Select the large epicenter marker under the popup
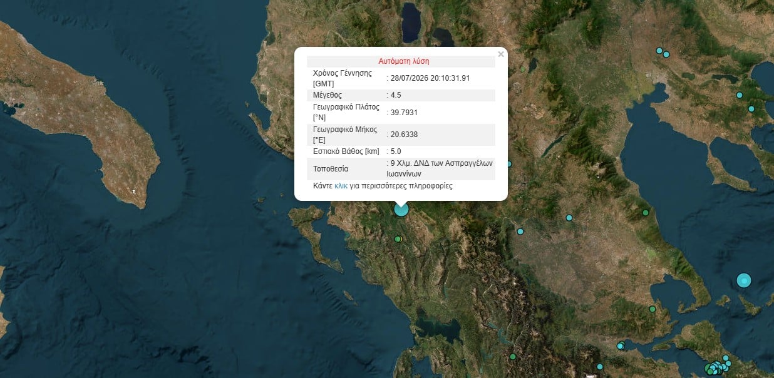 tap(401, 209)
